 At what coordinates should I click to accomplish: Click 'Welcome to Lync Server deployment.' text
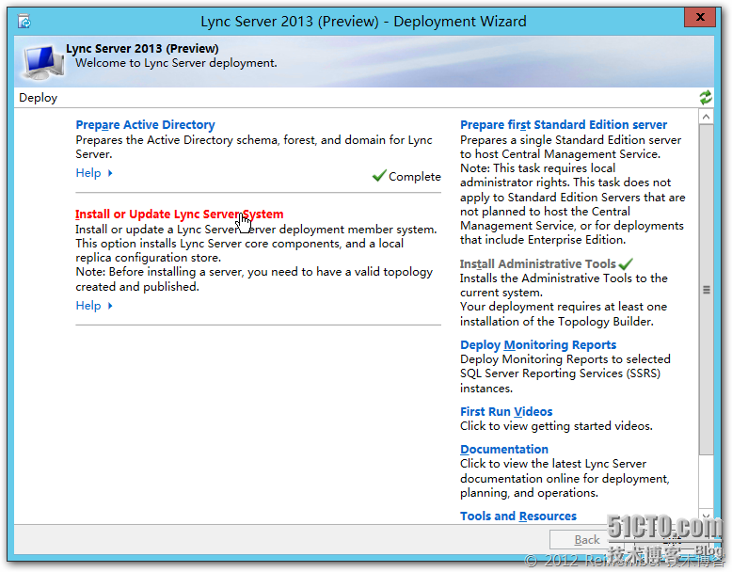coord(177,63)
